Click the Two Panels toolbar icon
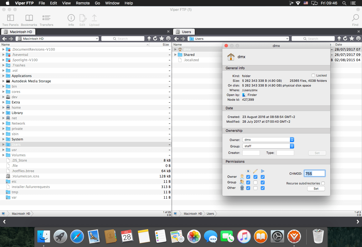The width and height of the screenshot is (362, 247). 10,18
